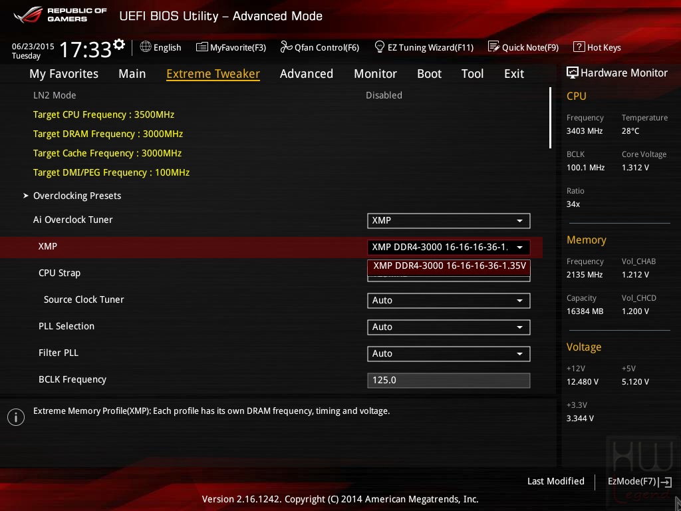Open Ai Overclock Tuner dropdown

[x=448, y=220]
